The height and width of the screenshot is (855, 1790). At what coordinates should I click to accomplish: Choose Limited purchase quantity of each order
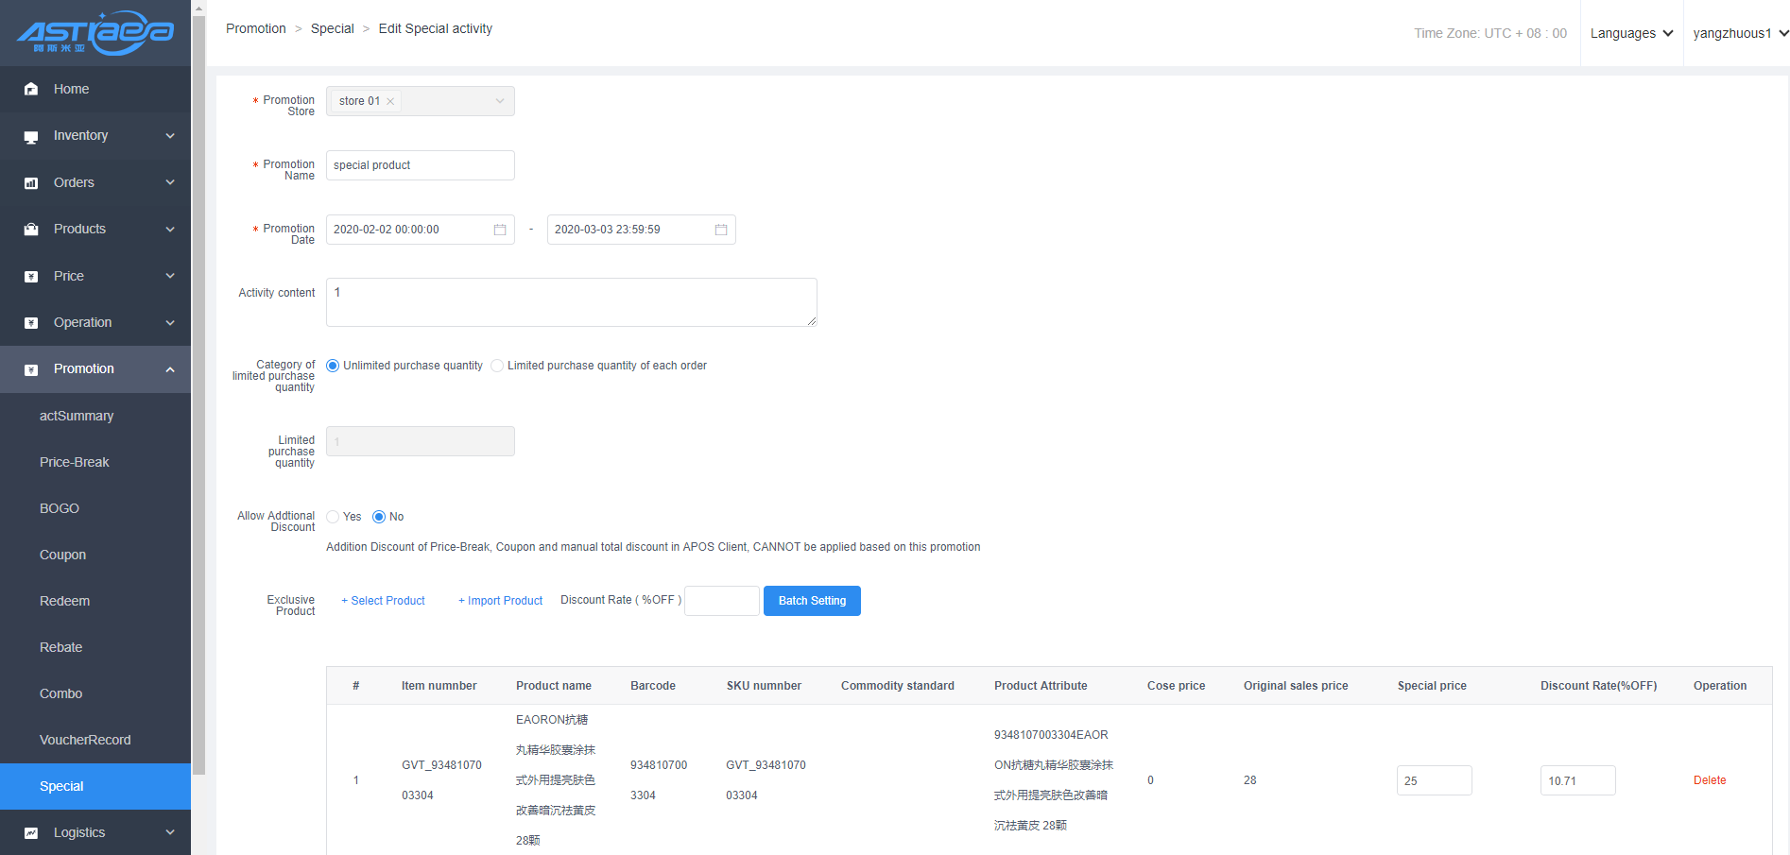tap(497, 366)
